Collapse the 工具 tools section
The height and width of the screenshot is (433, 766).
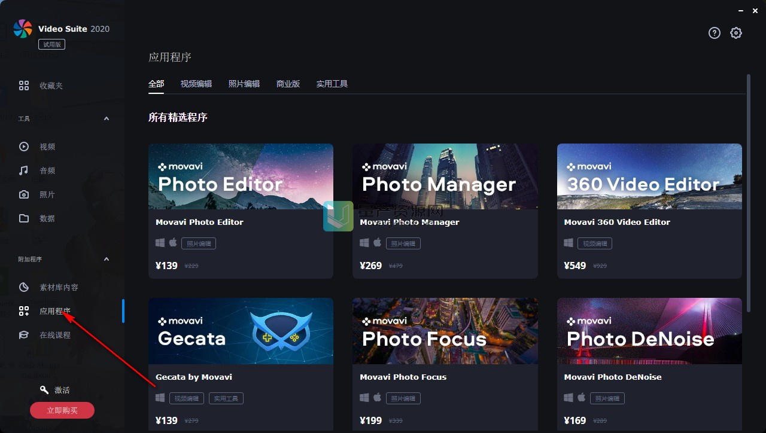pos(107,118)
